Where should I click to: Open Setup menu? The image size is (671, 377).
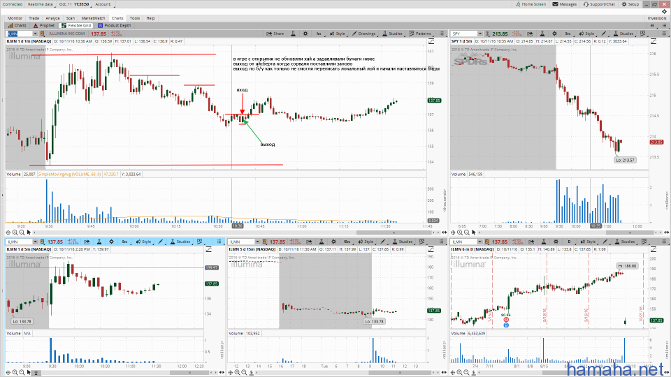point(630,4)
